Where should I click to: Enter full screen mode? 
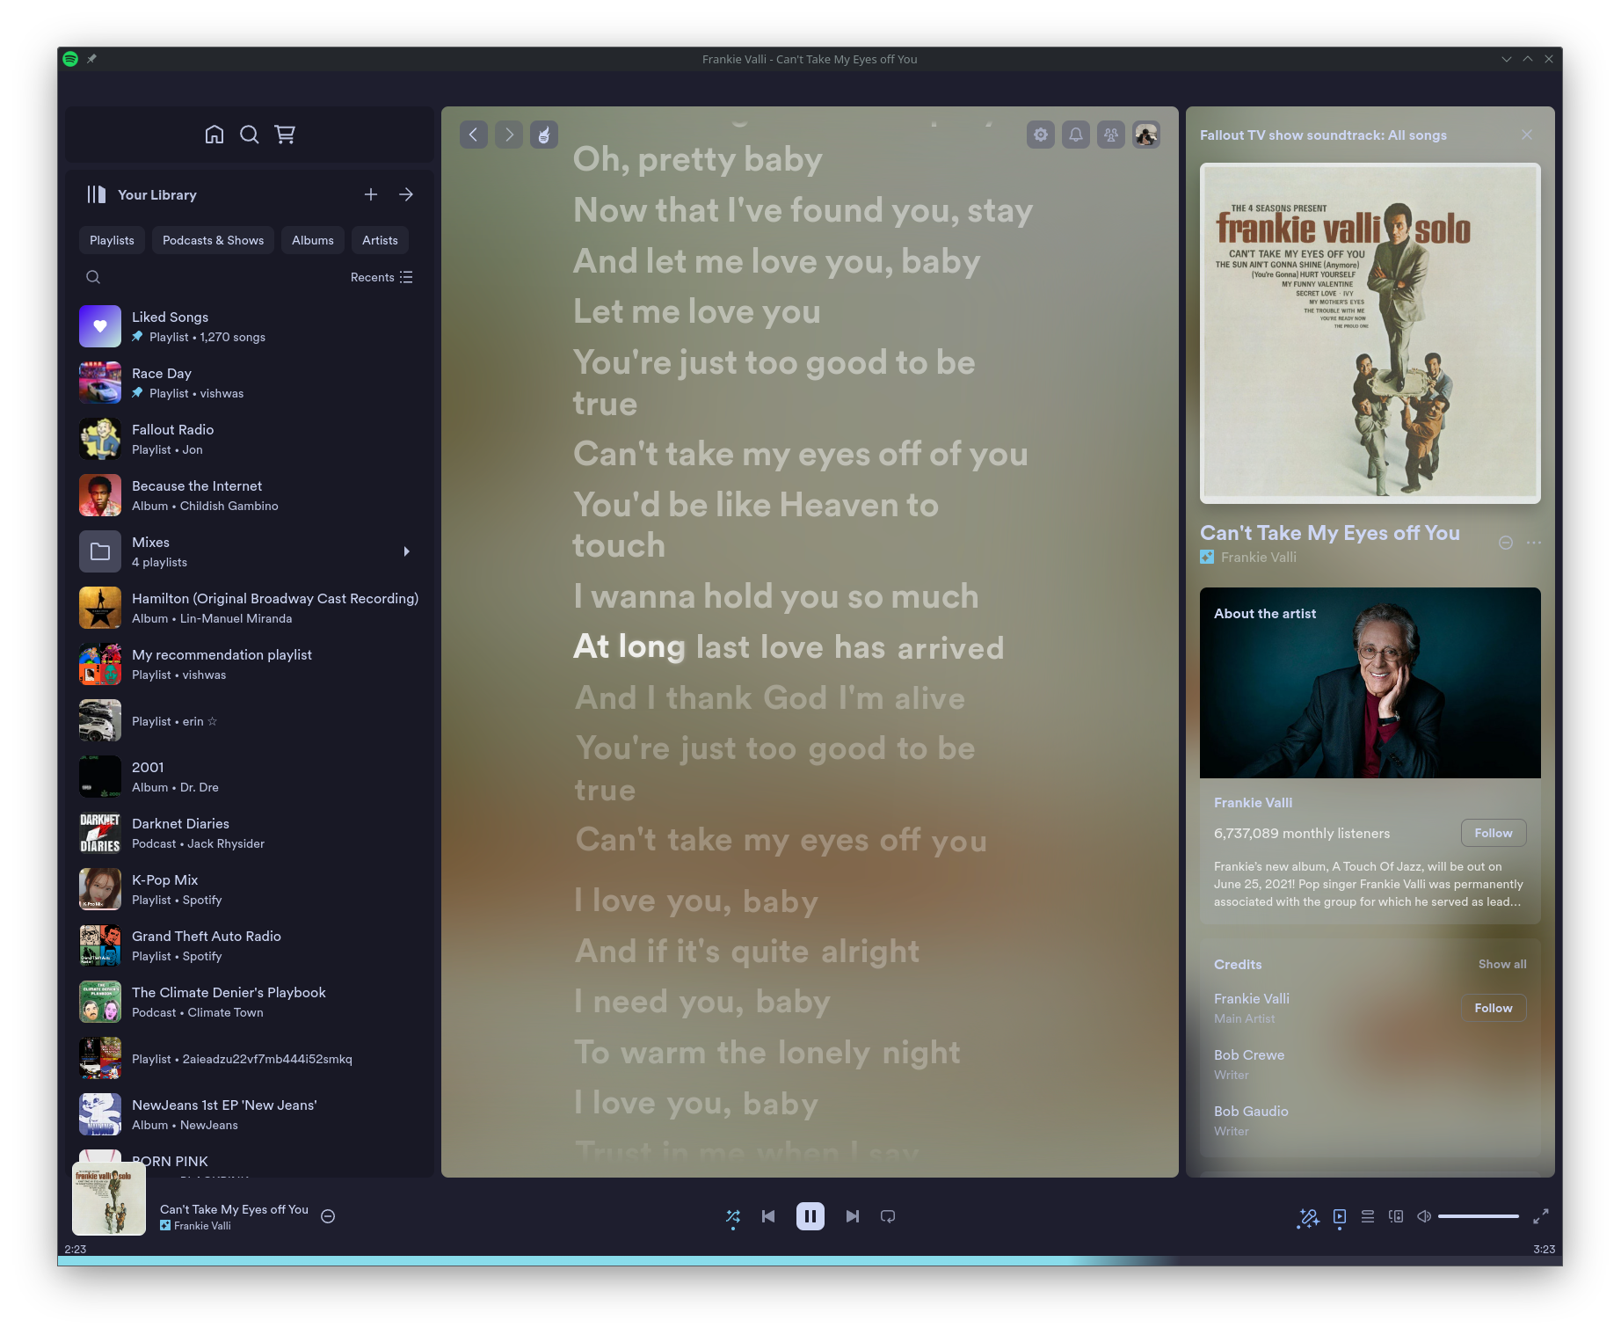coord(1541,1216)
